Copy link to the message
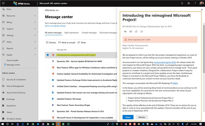The image size is (205, 126). [x=125, y=32]
